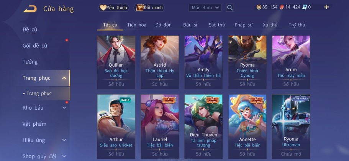Open Đổi mảnh chest exchange button
Image resolution: width=349 pixels, height=161 pixels.
[x=149, y=8]
